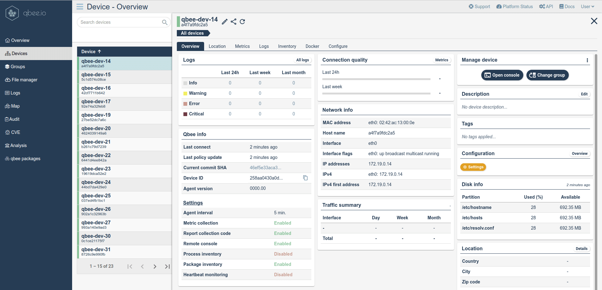Image resolution: width=602 pixels, height=290 pixels.
Task: Go to next page of devices
Action: click(x=155, y=267)
